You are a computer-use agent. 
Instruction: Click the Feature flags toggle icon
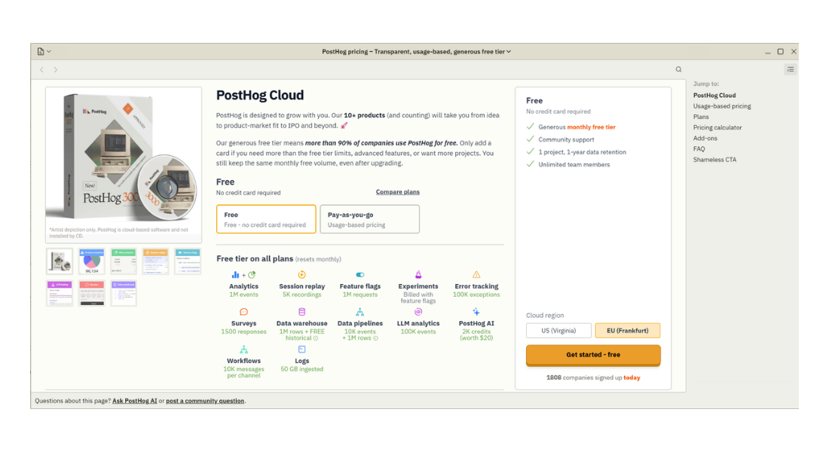tap(360, 274)
